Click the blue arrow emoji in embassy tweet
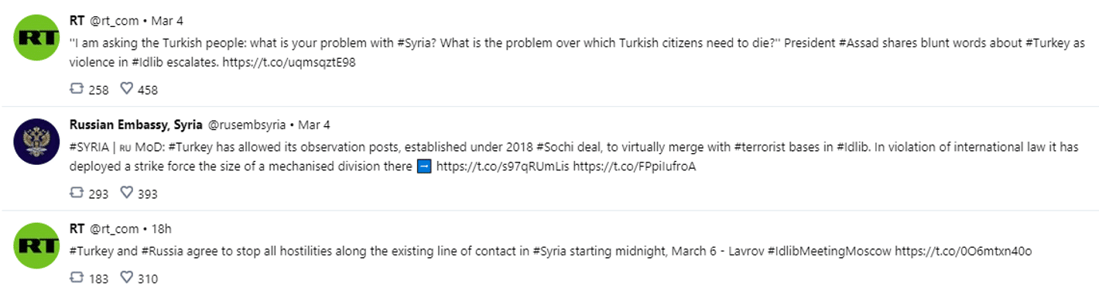This screenshot has height=291, width=1099. (x=423, y=166)
